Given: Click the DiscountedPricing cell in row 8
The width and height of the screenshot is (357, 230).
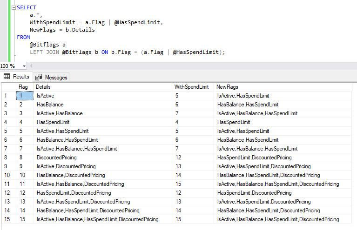Looking at the screenshot, I should click(57, 158).
